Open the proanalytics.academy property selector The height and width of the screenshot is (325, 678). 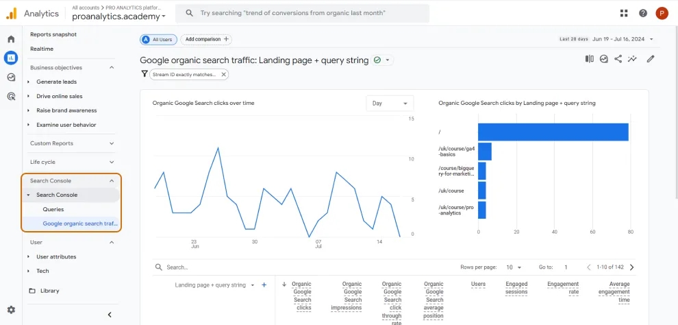[119, 16]
